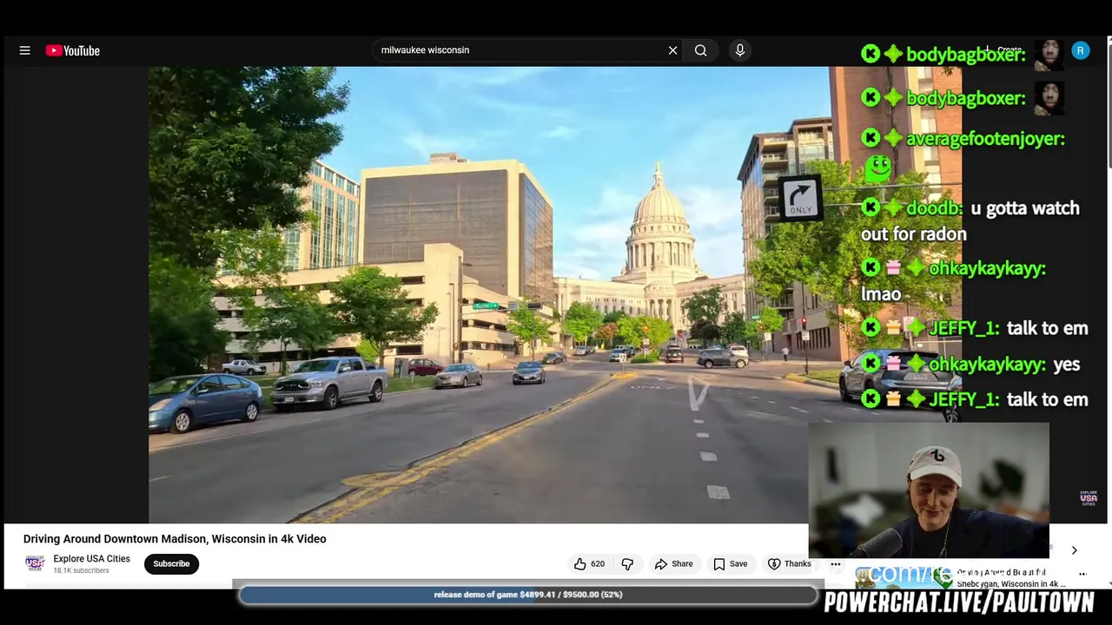Click username averagefootenjoyer in chat
1112x625 pixels.
coord(985,139)
